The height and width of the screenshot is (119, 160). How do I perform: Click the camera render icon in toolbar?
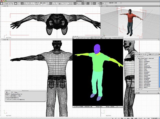pyautogui.click(x=71, y=3)
